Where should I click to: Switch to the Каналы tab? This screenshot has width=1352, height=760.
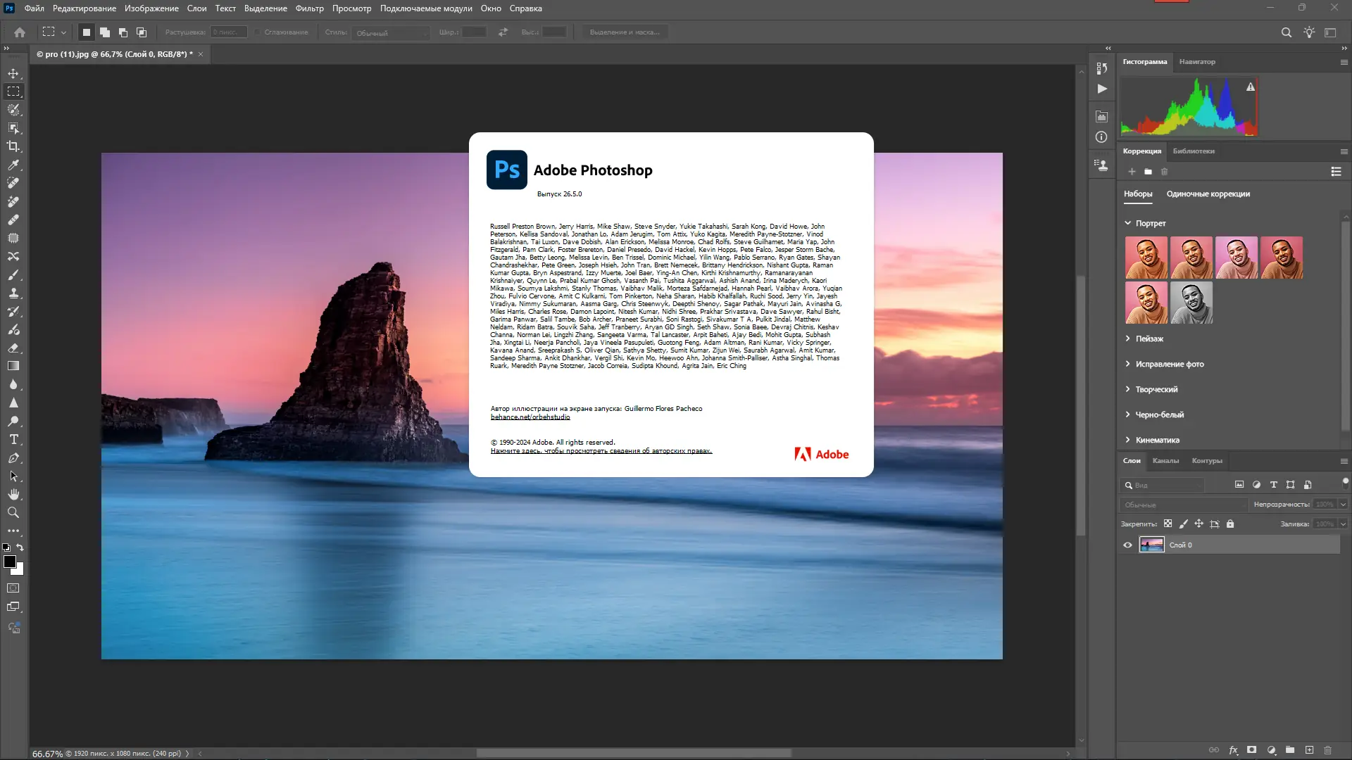click(x=1165, y=461)
